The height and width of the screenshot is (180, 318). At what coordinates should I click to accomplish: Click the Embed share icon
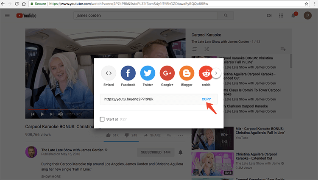(x=109, y=73)
